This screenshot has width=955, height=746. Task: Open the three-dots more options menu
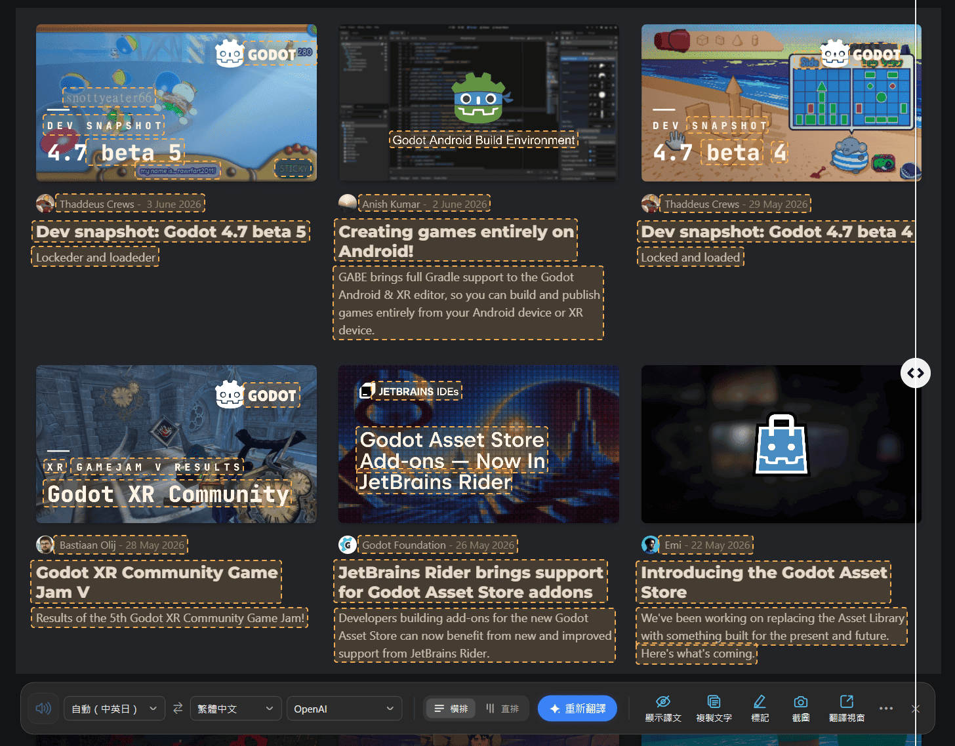(886, 709)
